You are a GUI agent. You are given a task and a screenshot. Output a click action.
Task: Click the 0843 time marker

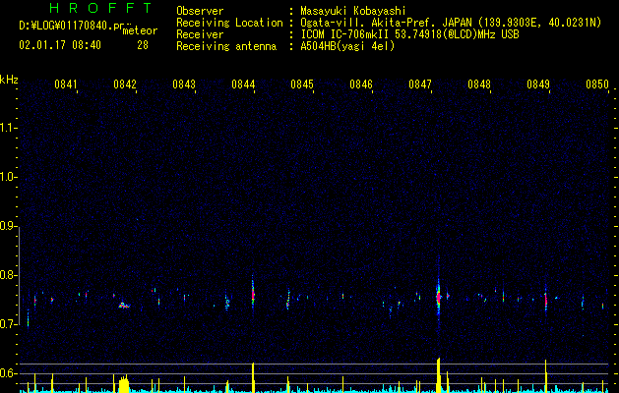pyautogui.click(x=184, y=84)
